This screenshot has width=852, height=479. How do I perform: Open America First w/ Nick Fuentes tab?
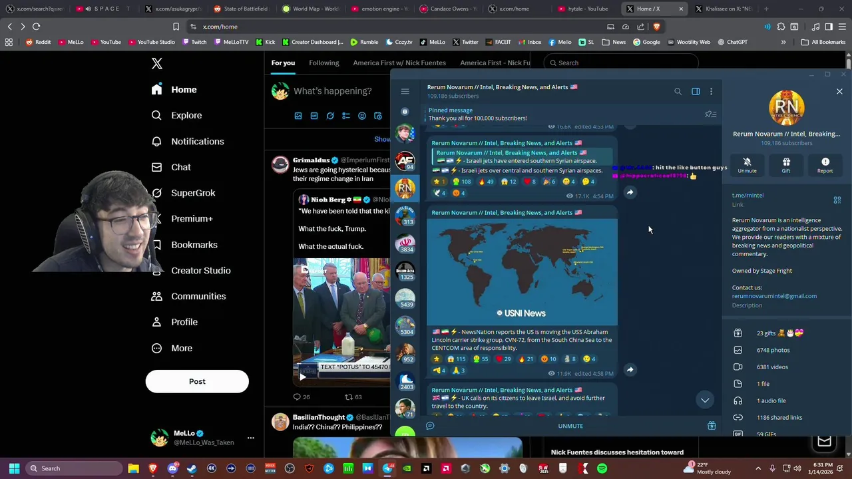coord(399,63)
